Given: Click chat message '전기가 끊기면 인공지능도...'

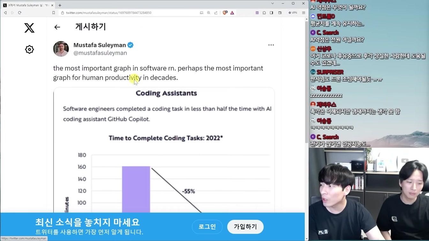Looking at the screenshot, I should click(x=340, y=144).
